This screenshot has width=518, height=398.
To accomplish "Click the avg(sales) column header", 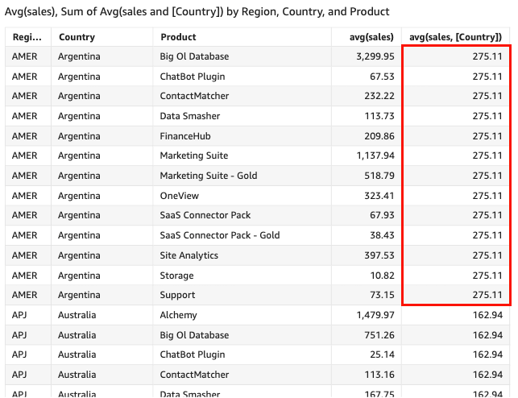I will [x=369, y=37].
